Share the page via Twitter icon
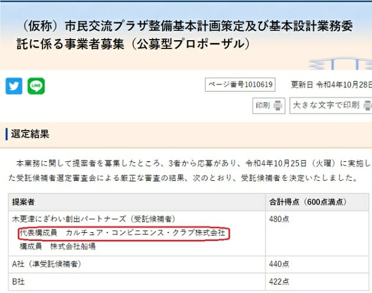 click(14, 86)
